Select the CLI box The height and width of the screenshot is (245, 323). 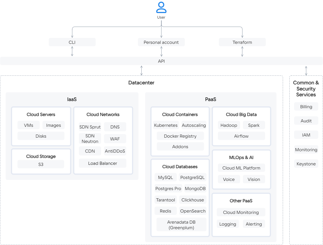pyautogui.click(x=72, y=42)
